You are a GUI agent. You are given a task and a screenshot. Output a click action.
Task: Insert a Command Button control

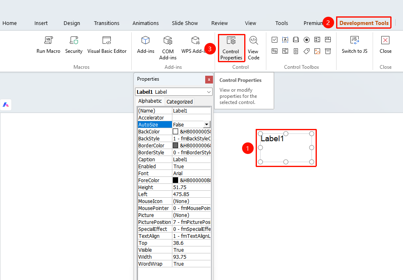[x=296, y=40]
